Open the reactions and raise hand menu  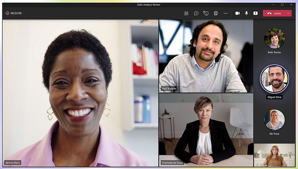pyautogui.click(x=206, y=13)
